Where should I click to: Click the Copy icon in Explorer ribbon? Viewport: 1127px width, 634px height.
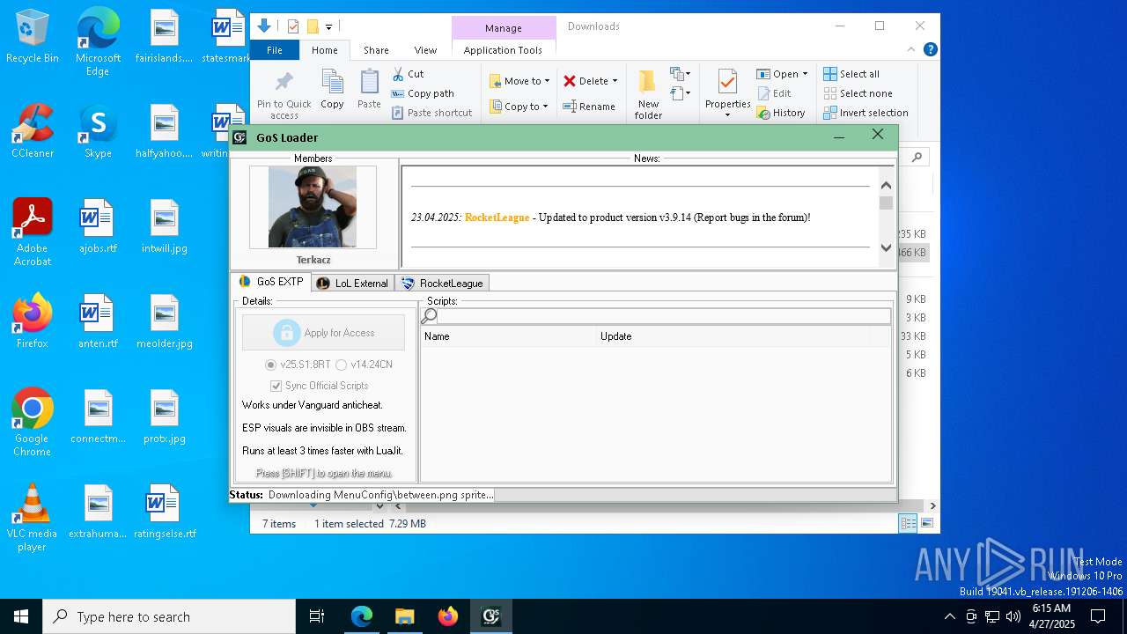point(332,90)
